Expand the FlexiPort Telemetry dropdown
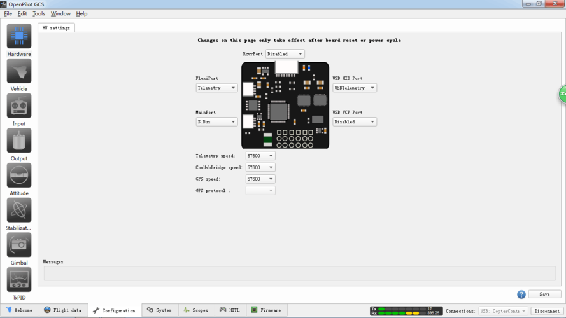The image size is (566, 318). pyautogui.click(x=216, y=88)
